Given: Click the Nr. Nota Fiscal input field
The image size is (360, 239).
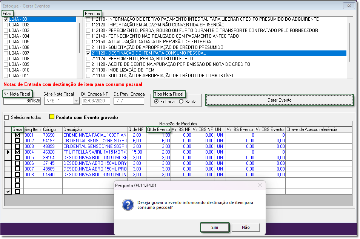Looking at the screenshot, I should (22, 101).
